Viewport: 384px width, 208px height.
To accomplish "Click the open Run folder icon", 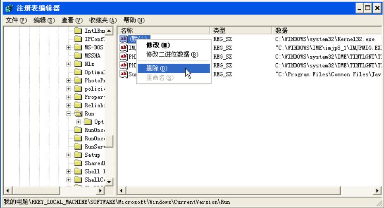I will (x=78, y=113).
